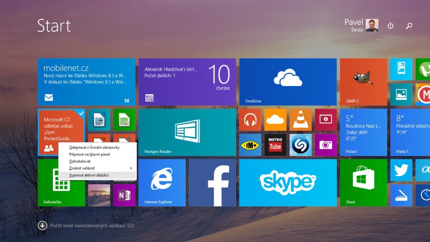The width and height of the screenshot is (430, 242).
Task: Open the Praha 1 weather tile
Action: [x=410, y=132]
